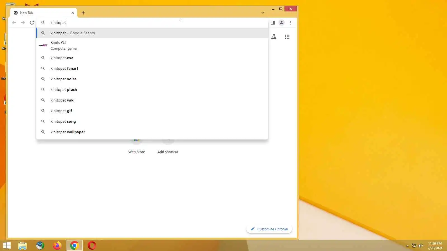This screenshot has width=447, height=251.
Task: Open the globe browser taskbar icon
Action: point(40,245)
